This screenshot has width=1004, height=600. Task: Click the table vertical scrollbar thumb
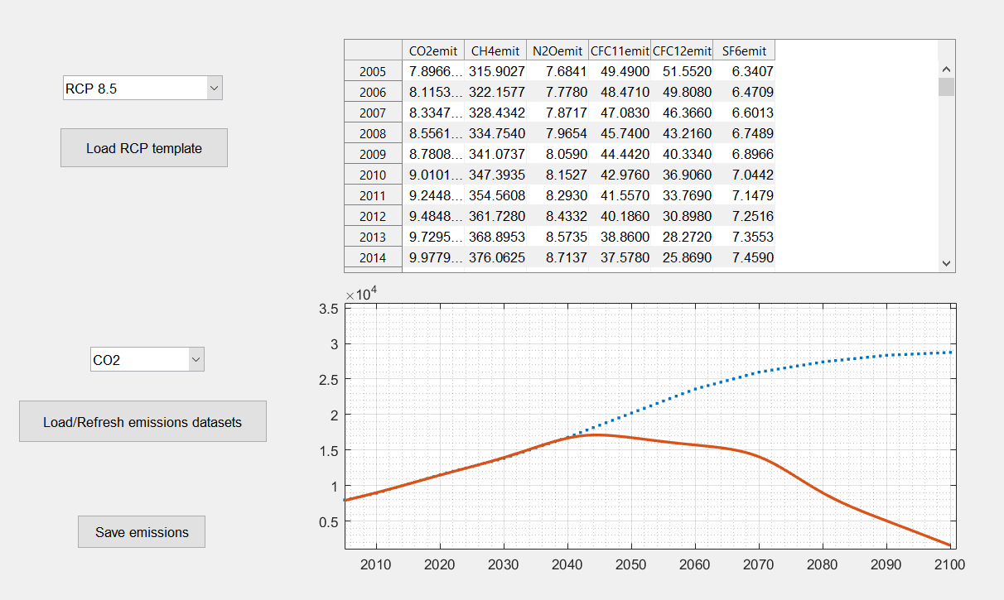(x=947, y=87)
